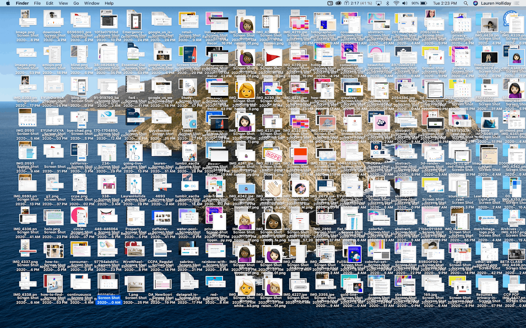This screenshot has height=328, width=526.
Task: Click the Bluetooth status icon
Action: tap(388, 3)
